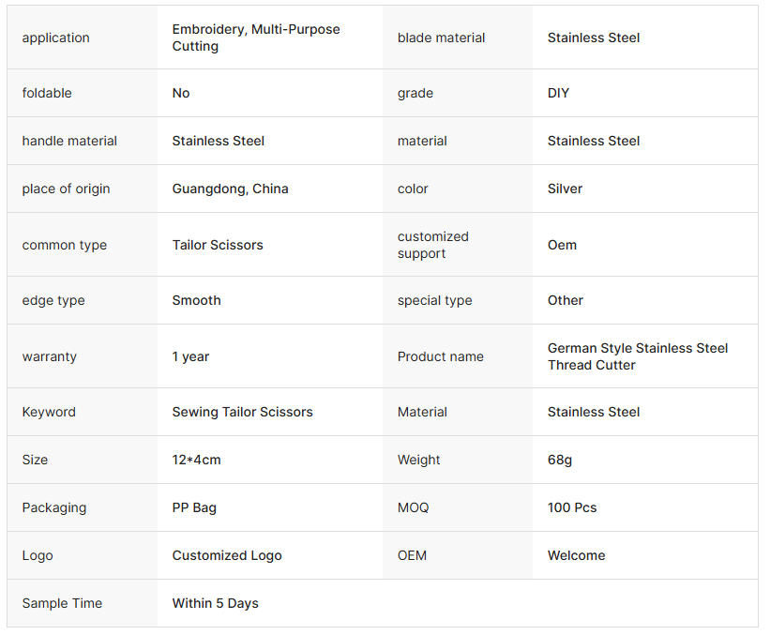
Task: Select 'German Style Stainless Steel Thread Cutter' text
Action: (x=637, y=357)
